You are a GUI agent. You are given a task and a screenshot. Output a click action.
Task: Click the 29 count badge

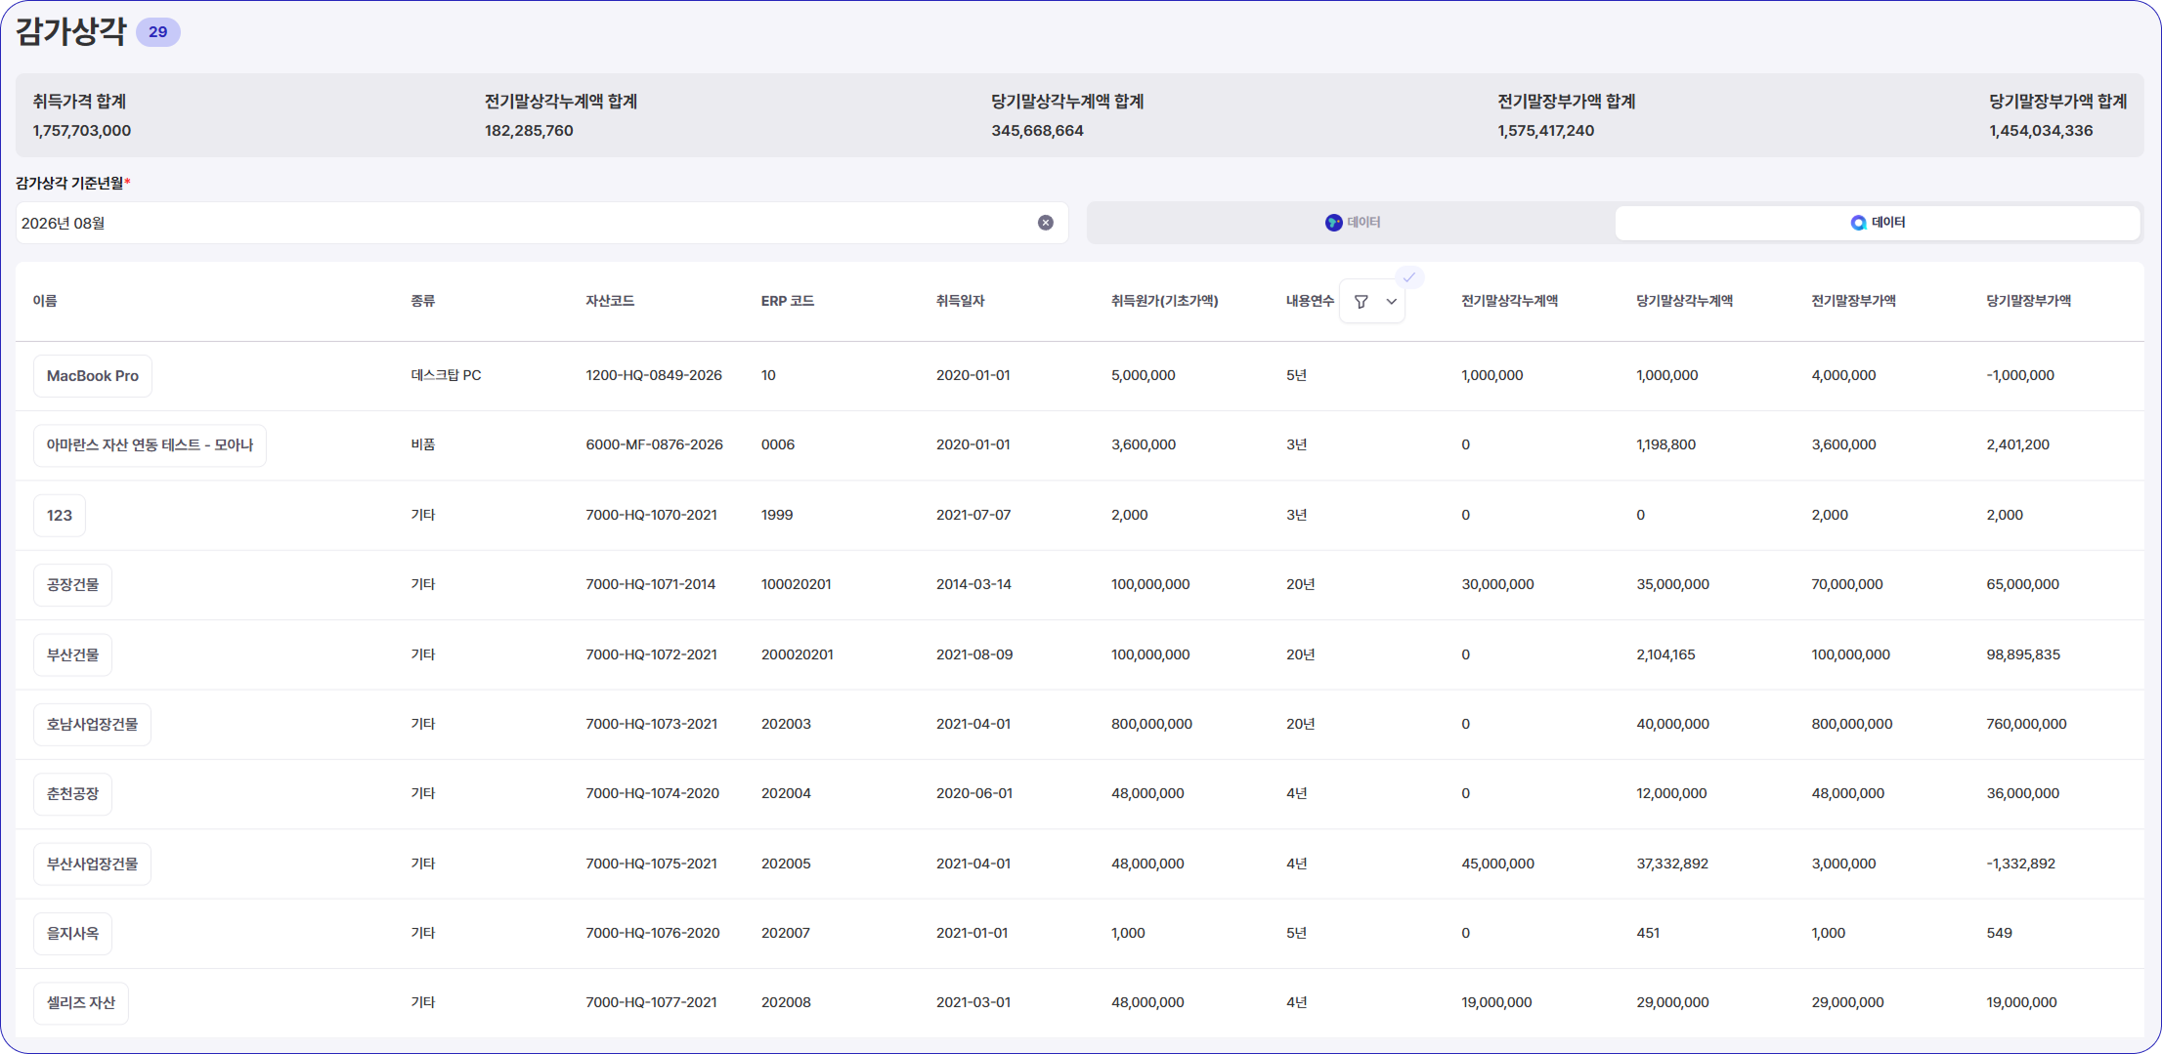click(x=157, y=32)
